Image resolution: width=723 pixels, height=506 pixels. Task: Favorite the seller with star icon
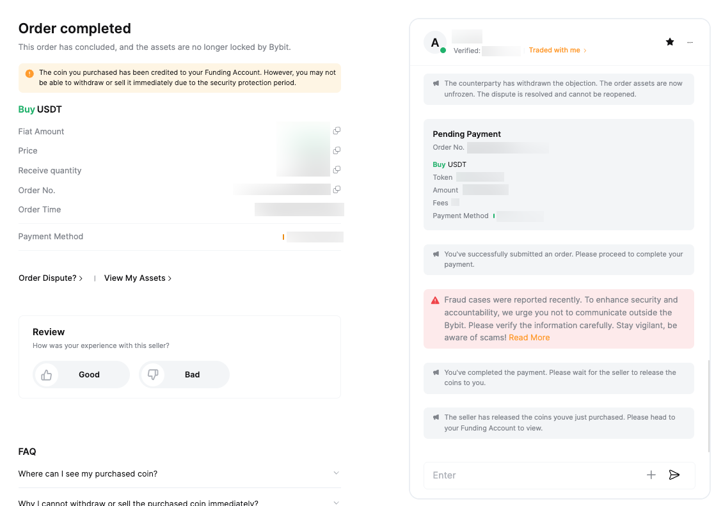point(670,42)
